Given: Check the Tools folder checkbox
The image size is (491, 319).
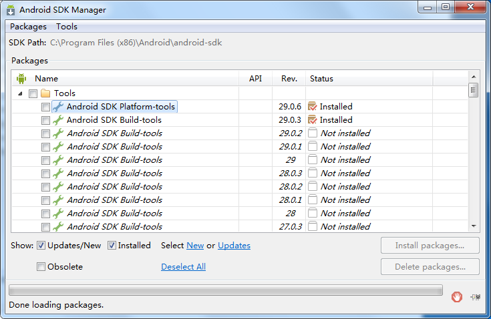Looking at the screenshot, I should click(x=33, y=93).
